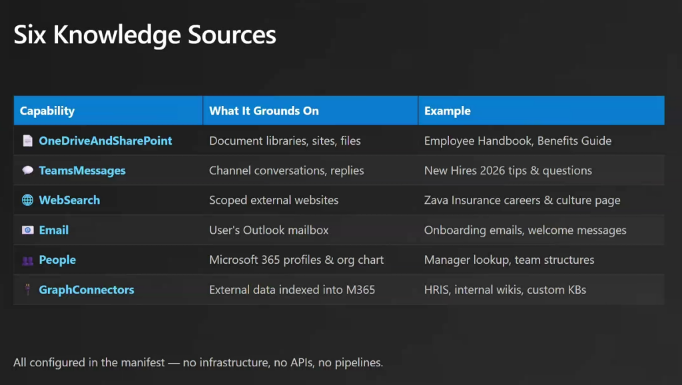
Task: Select the Six Knowledge Sources title
Action: pos(145,35)
